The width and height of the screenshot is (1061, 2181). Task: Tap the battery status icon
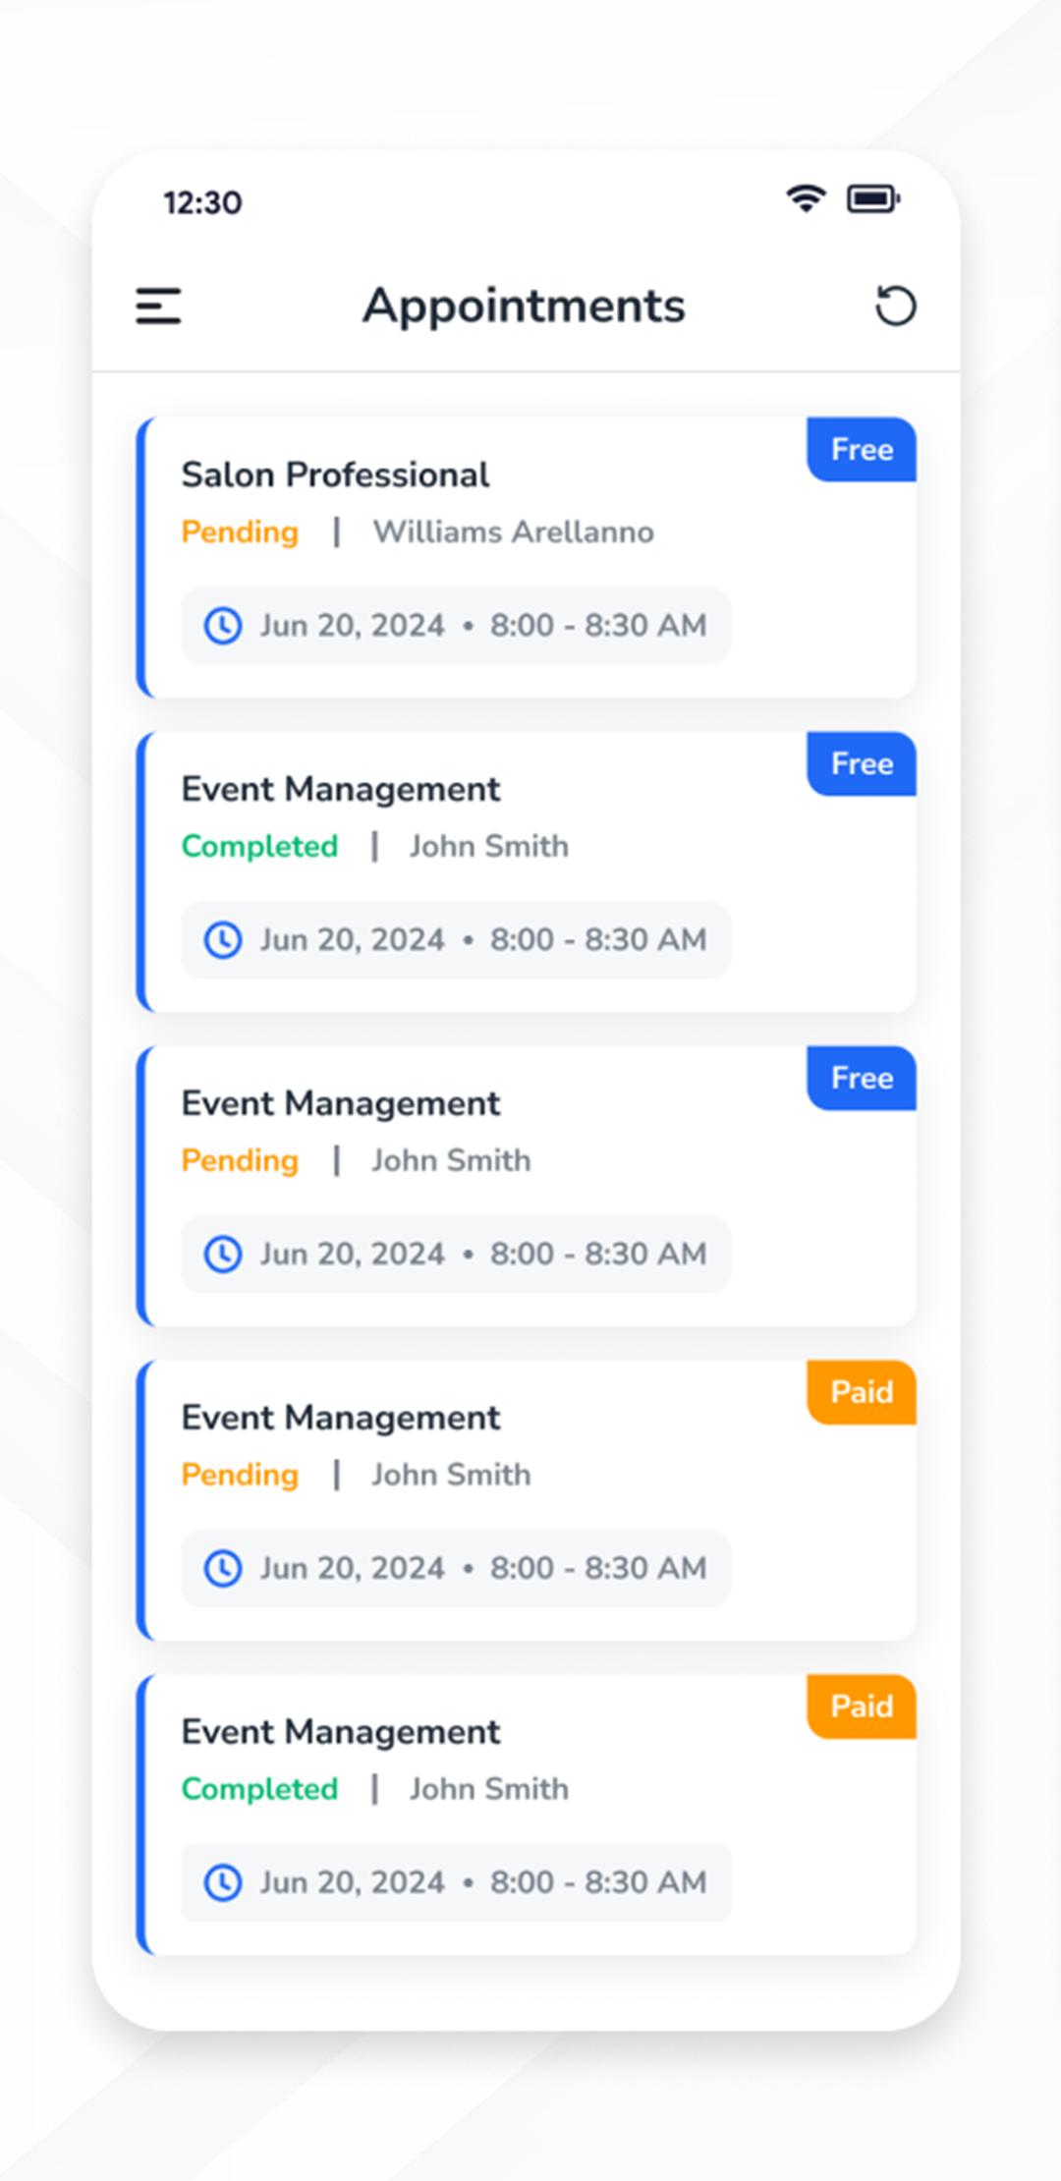tap(873, 199)
